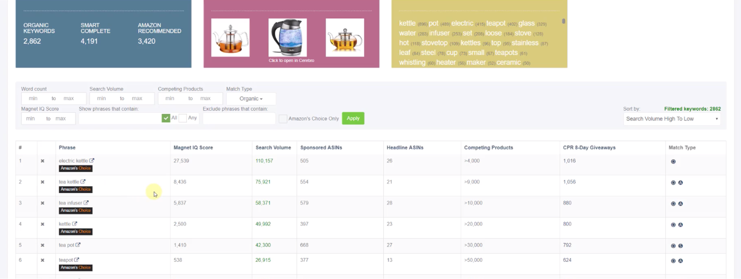Click smart complete icon for tea pot
Screen dimensions: 741x279
(x=681, y=246)
